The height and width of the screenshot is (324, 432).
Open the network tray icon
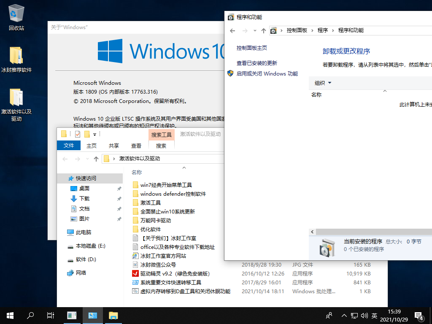pos(354,316)
